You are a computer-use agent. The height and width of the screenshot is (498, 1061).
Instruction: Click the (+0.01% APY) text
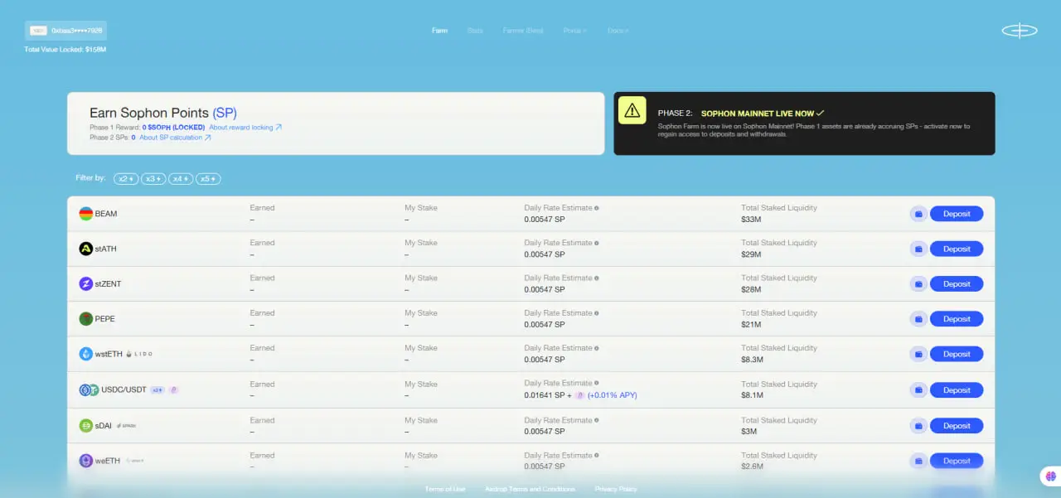(x=612, y=395)
